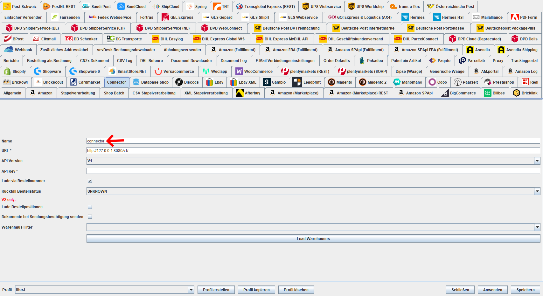Open the Profil selection dropdown

(191, 290)
